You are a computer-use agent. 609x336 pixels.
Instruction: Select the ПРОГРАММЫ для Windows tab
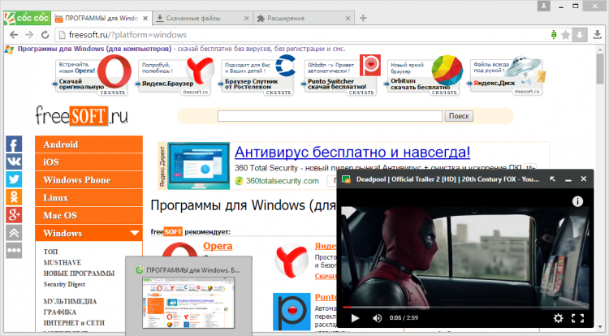point(101,18)
